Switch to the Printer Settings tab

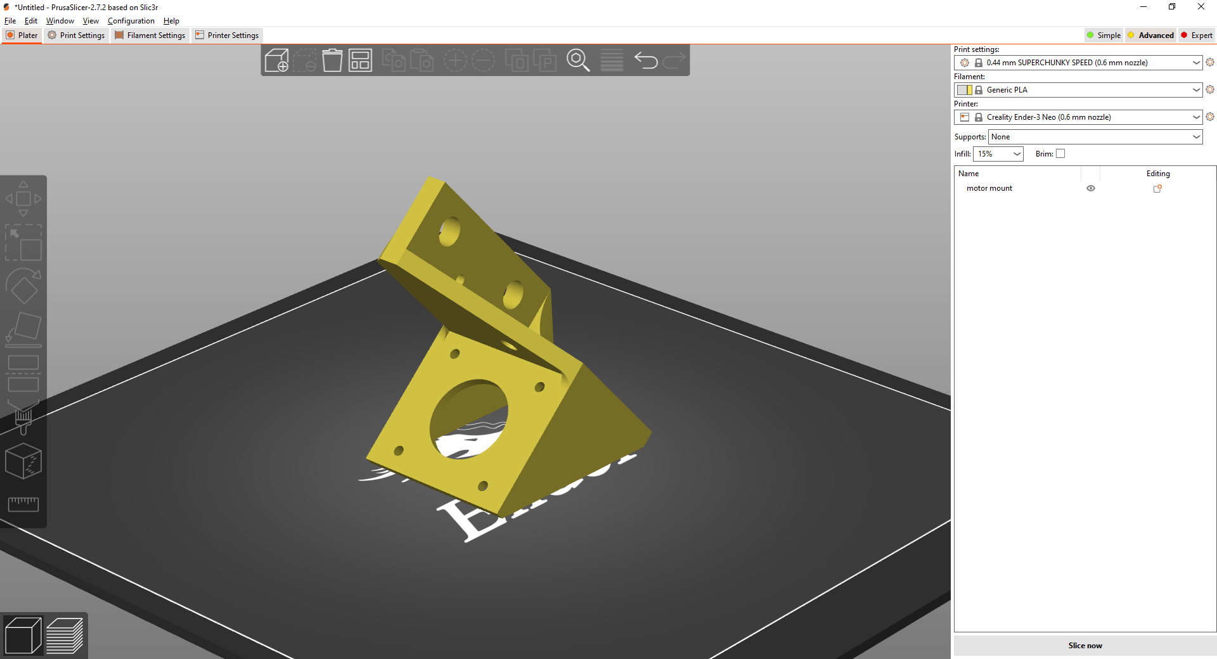click(227, 35)
